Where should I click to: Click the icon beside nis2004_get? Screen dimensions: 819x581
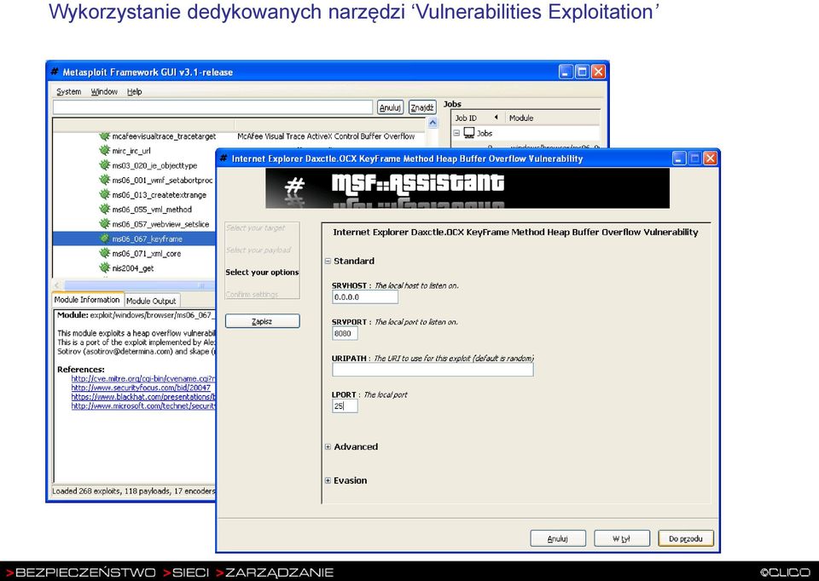[x=104, y=268]
